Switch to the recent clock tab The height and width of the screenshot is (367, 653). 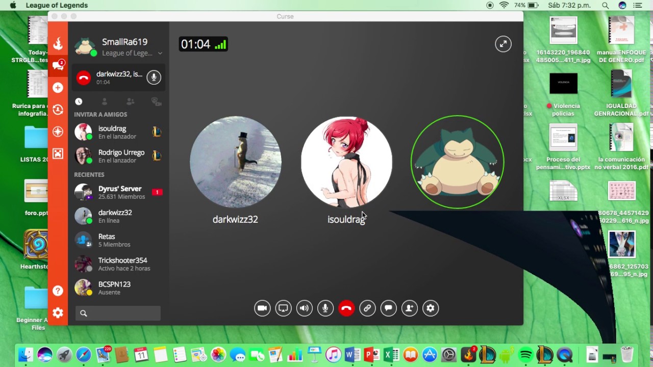click(79, 101)
